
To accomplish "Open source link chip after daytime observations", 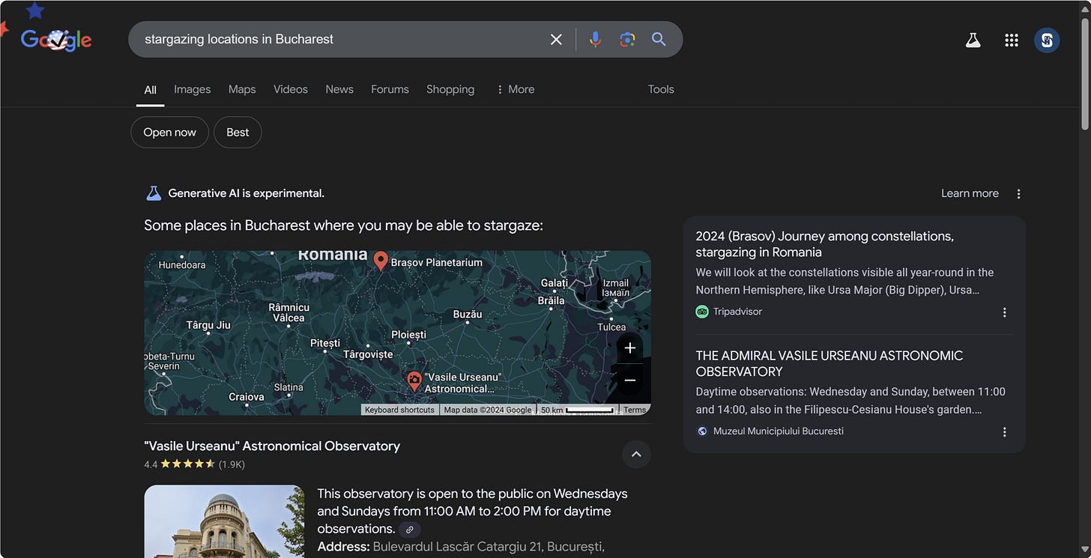I will [x=409, y=530].
